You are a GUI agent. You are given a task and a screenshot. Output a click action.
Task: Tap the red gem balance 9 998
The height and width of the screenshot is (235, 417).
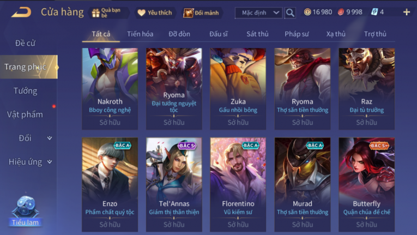tap(350, 12)
